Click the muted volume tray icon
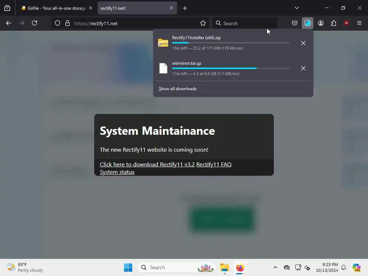Image resolution: width=368 pixels, height=276 pixels. [307, 267]
